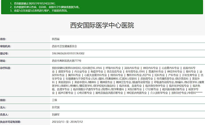Click notice line 2 about 卫生健康委数据为准
205x125 pixels.
(x=45, y=7)
